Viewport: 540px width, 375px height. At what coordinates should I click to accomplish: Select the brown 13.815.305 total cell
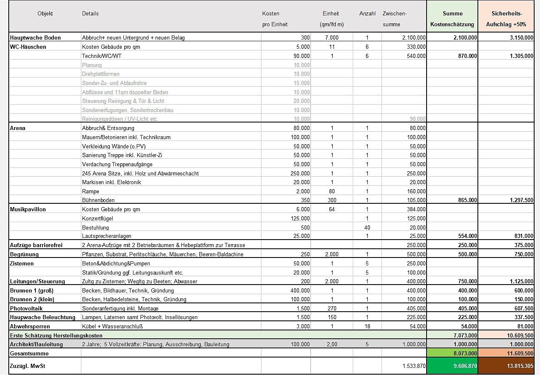pos(506,366)
